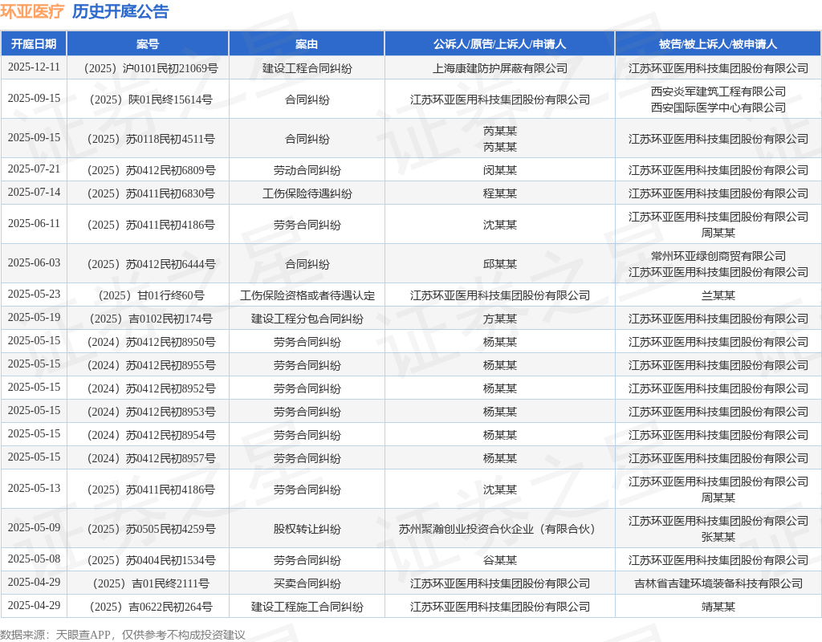Image resolution: width=822 pixels, height=642 pixels.
Task: Click the 买卖合同纠纷 cause cell
Action: tap(307, 583)
